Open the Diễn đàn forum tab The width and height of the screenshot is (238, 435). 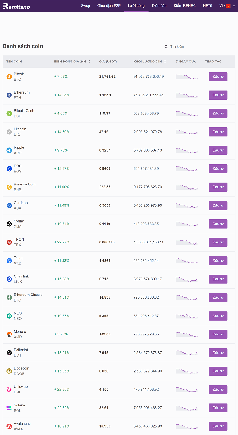click(159, 6)
